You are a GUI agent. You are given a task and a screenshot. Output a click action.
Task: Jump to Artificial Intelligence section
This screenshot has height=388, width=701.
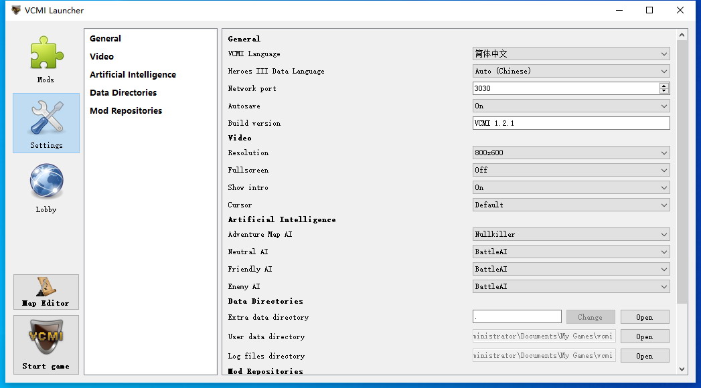pos(133,74)
